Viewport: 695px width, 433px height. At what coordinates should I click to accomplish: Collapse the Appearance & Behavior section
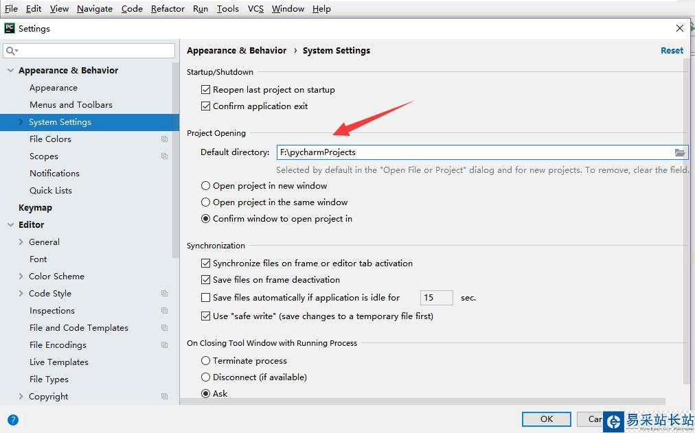pyautogui.click(x=10, y=71)
